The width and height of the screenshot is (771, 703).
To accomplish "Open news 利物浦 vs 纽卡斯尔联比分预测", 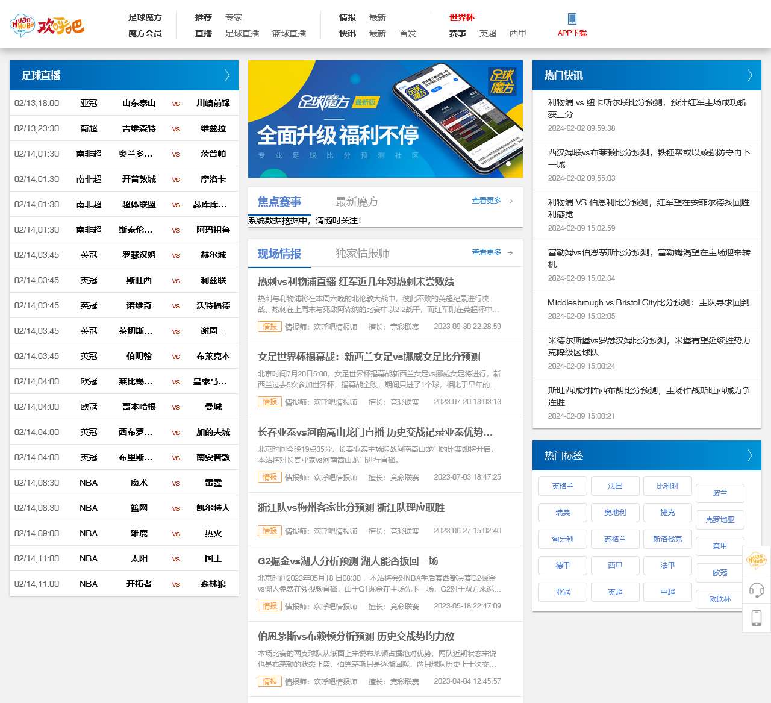I will click(648, 108).
